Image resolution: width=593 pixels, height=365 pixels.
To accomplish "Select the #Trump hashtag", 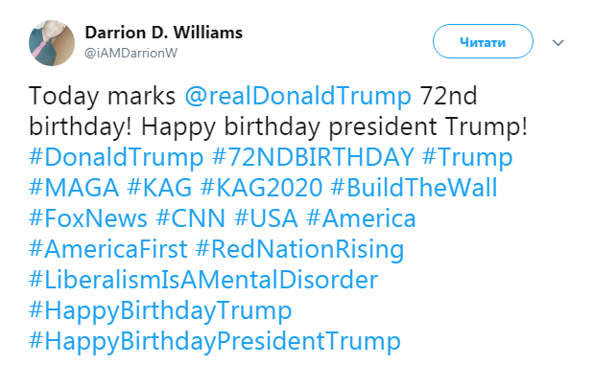I will 467,157.
